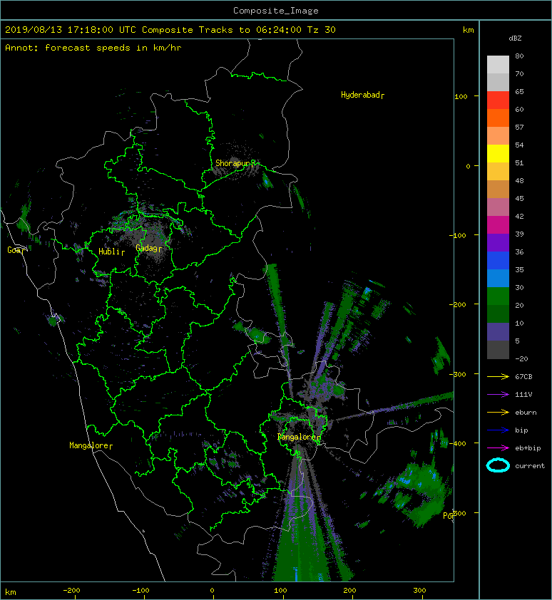Click the dark gray 5 dBZ swatch
Image resolution: width=552 pixels, height=600 pixels.
(x=498, y=349)
